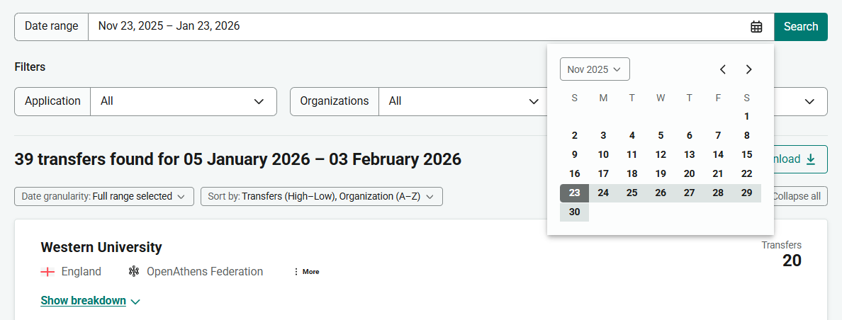Select November 4 in the calendar

coord(632,136)
